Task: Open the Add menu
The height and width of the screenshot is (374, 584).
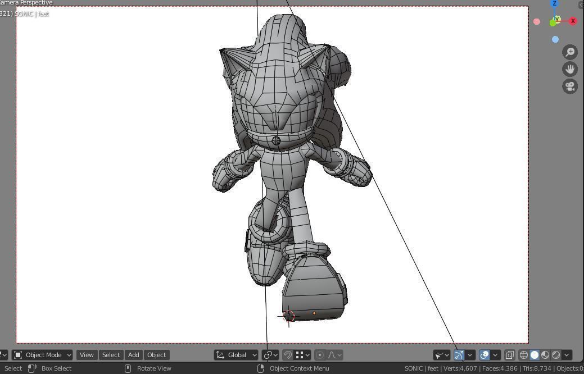Action: click(x=133, y=354)
